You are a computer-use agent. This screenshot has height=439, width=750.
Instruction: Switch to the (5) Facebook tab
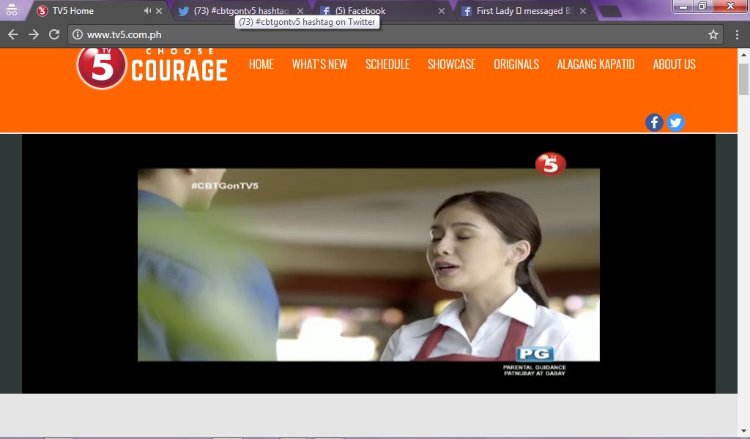click(381, 10)
